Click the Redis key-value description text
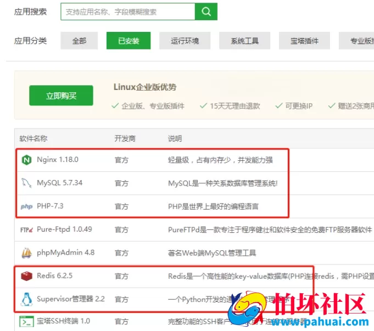The width and height of the screenshot is (374, 331). click(271, 276)
